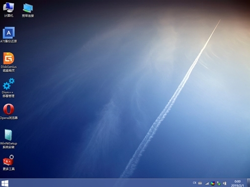Select the 宽带连接 broadband connection icon

28,10
